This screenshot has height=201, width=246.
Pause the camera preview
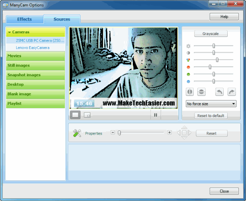coord(156,115)
